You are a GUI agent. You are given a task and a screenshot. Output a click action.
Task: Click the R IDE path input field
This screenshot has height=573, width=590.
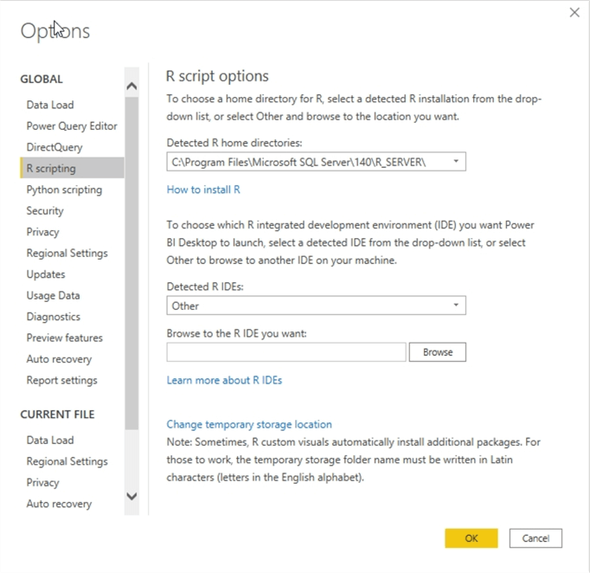click(x=285, y=352)
